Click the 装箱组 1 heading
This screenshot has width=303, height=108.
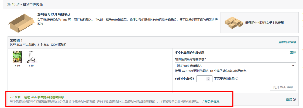[16, 41]
